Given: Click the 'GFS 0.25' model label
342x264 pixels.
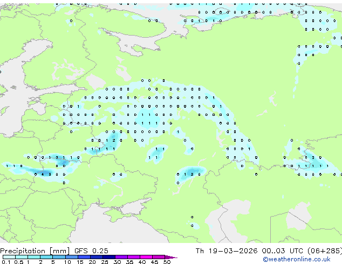Looking at the screenshot, I should point(91,251).
